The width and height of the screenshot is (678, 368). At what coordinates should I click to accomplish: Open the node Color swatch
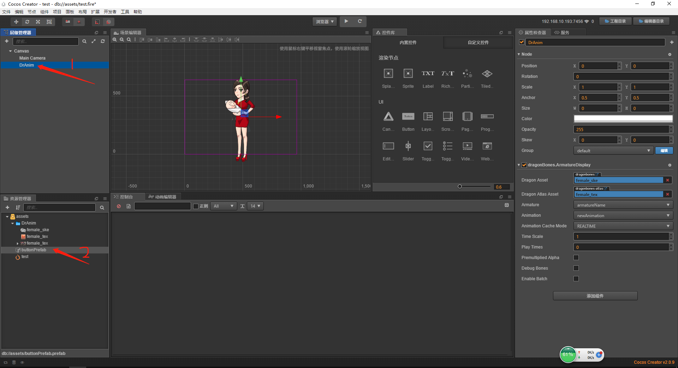click(623, 119)
